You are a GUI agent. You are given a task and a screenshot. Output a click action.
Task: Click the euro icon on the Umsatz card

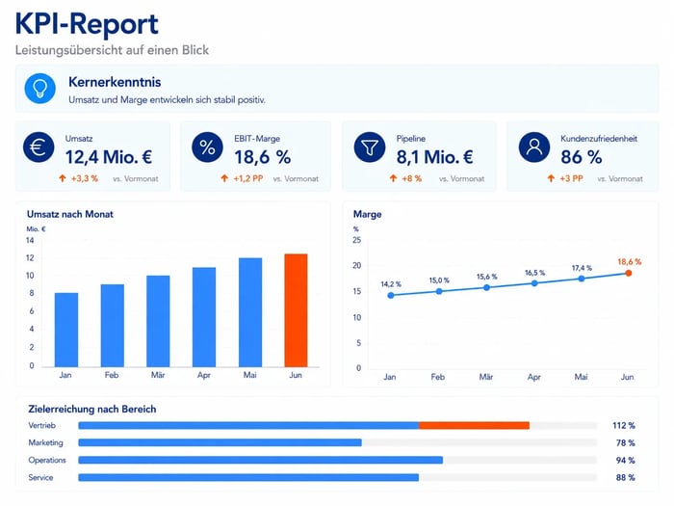[39, 147]
